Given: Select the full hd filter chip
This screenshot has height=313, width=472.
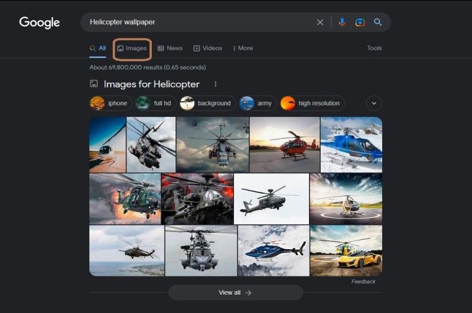Looking at the screenshot, I should pos(155,103).
